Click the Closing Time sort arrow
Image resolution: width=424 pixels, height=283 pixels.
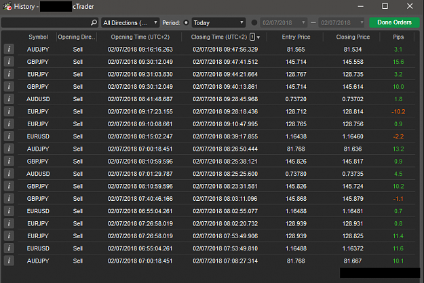coord(258,37)
